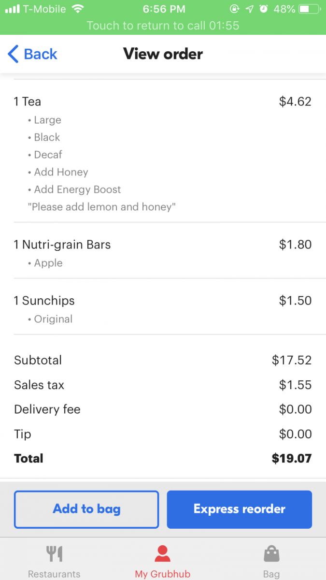The width and height of the screenshot is (326, 580).
Task: Open the Bag shopping bag icon
Action: (x=271, y=554)
